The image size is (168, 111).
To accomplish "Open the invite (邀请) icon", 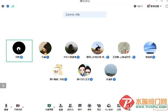I will pyautogui.click(x=61, y=107).
